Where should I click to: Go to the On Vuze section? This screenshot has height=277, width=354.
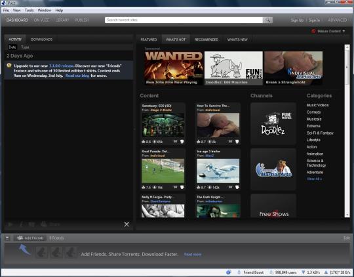tap(41, 20)
